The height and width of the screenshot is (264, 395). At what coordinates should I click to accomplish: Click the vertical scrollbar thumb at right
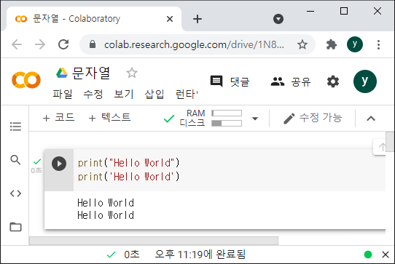click(390, 142)
